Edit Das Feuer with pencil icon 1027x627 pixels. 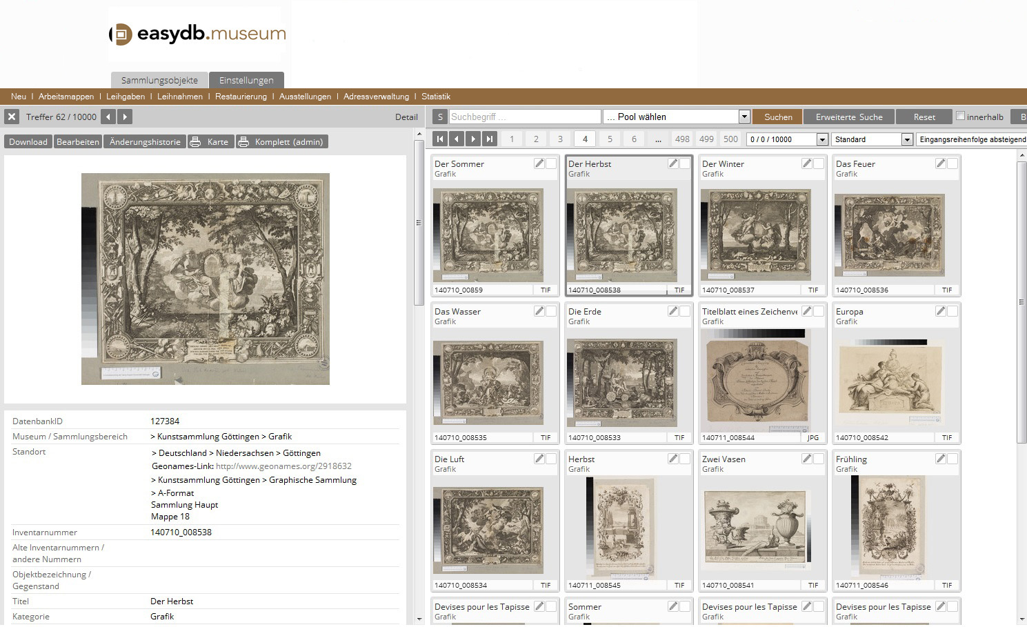pyautogui.click(x=941, y=163)
